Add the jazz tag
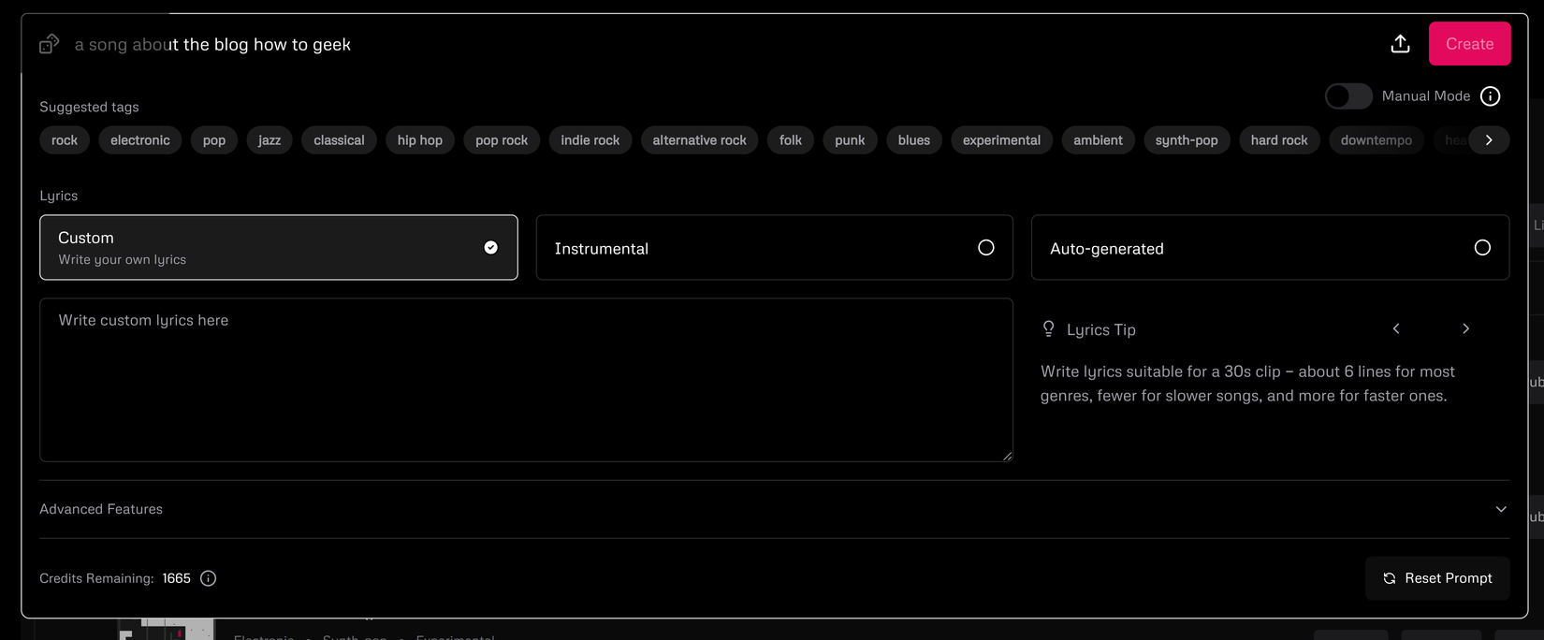The width and height of the screenshot is (1544, 640). [x=269, y=140]
